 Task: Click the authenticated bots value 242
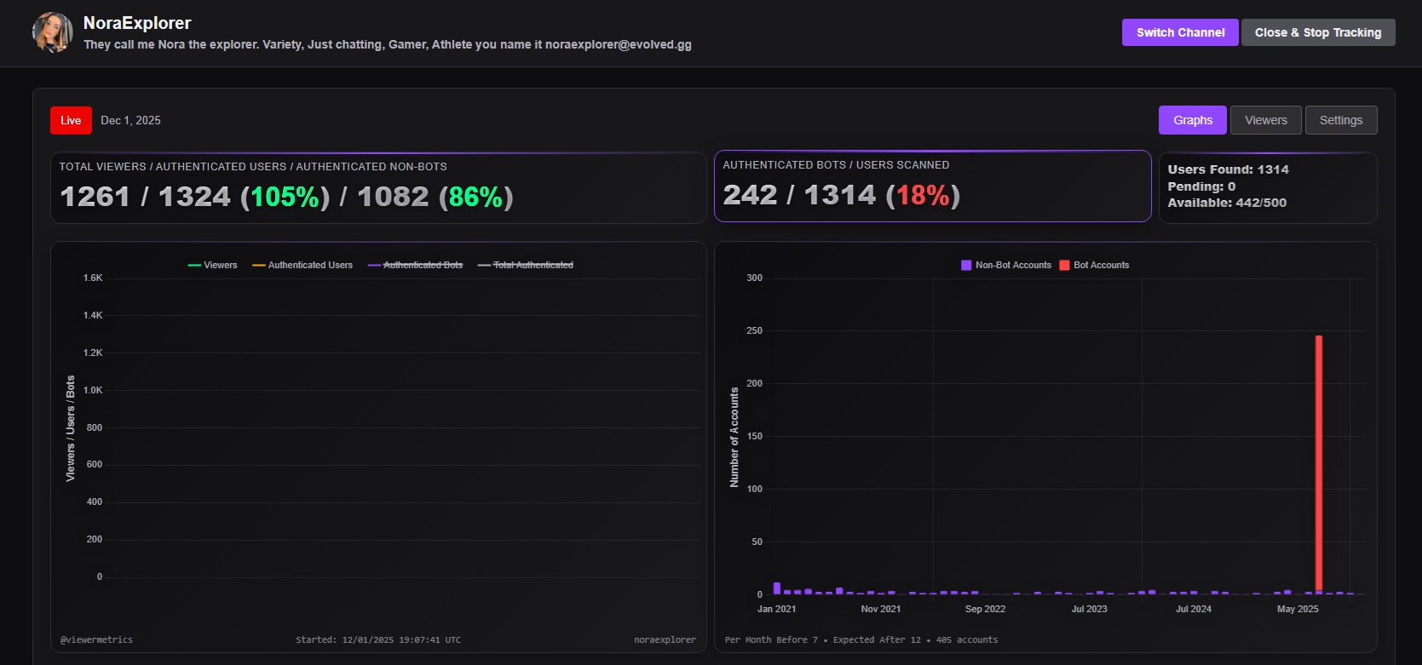click(750, 195)
